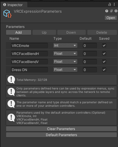Screen dimensions: 118x147
Task: Click the Clear Parameters button
Action: (61, 129)
